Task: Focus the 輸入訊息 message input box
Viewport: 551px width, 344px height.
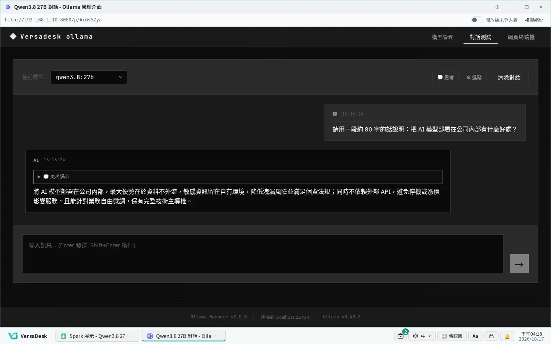Action: pos(263,254)
